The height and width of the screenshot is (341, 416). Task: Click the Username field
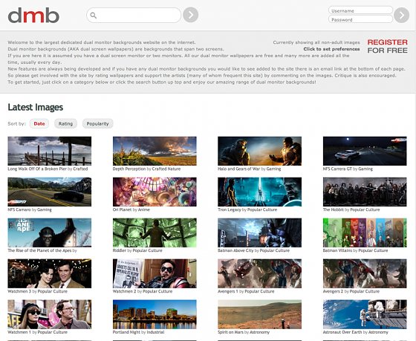point(360,10)
